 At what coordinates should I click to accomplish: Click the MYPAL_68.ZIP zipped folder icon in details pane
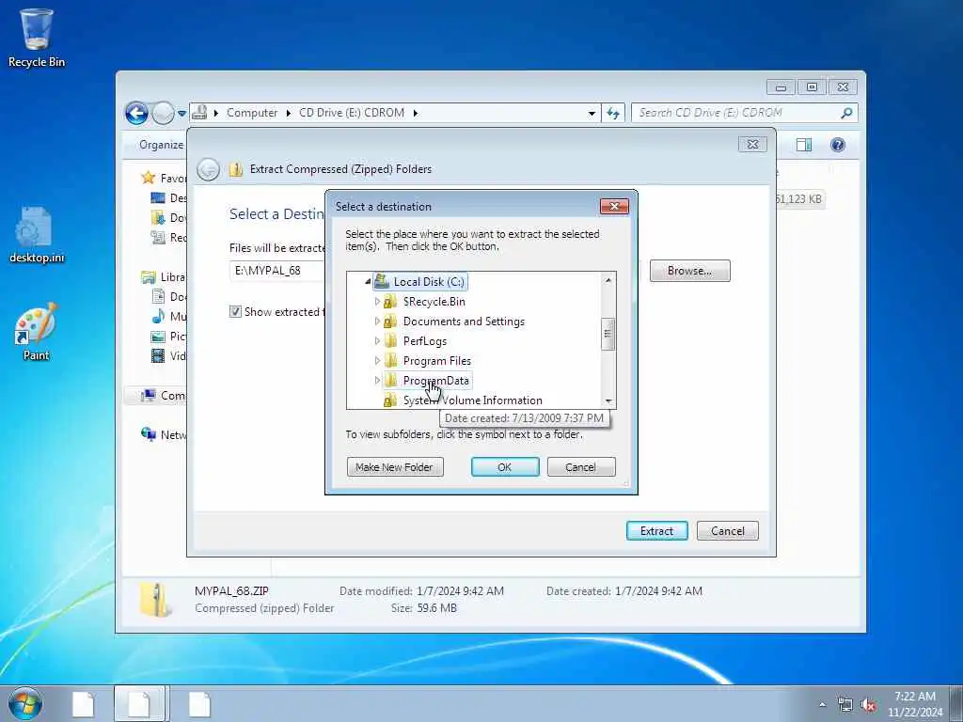pyautogui.click(x=156, y=599)
